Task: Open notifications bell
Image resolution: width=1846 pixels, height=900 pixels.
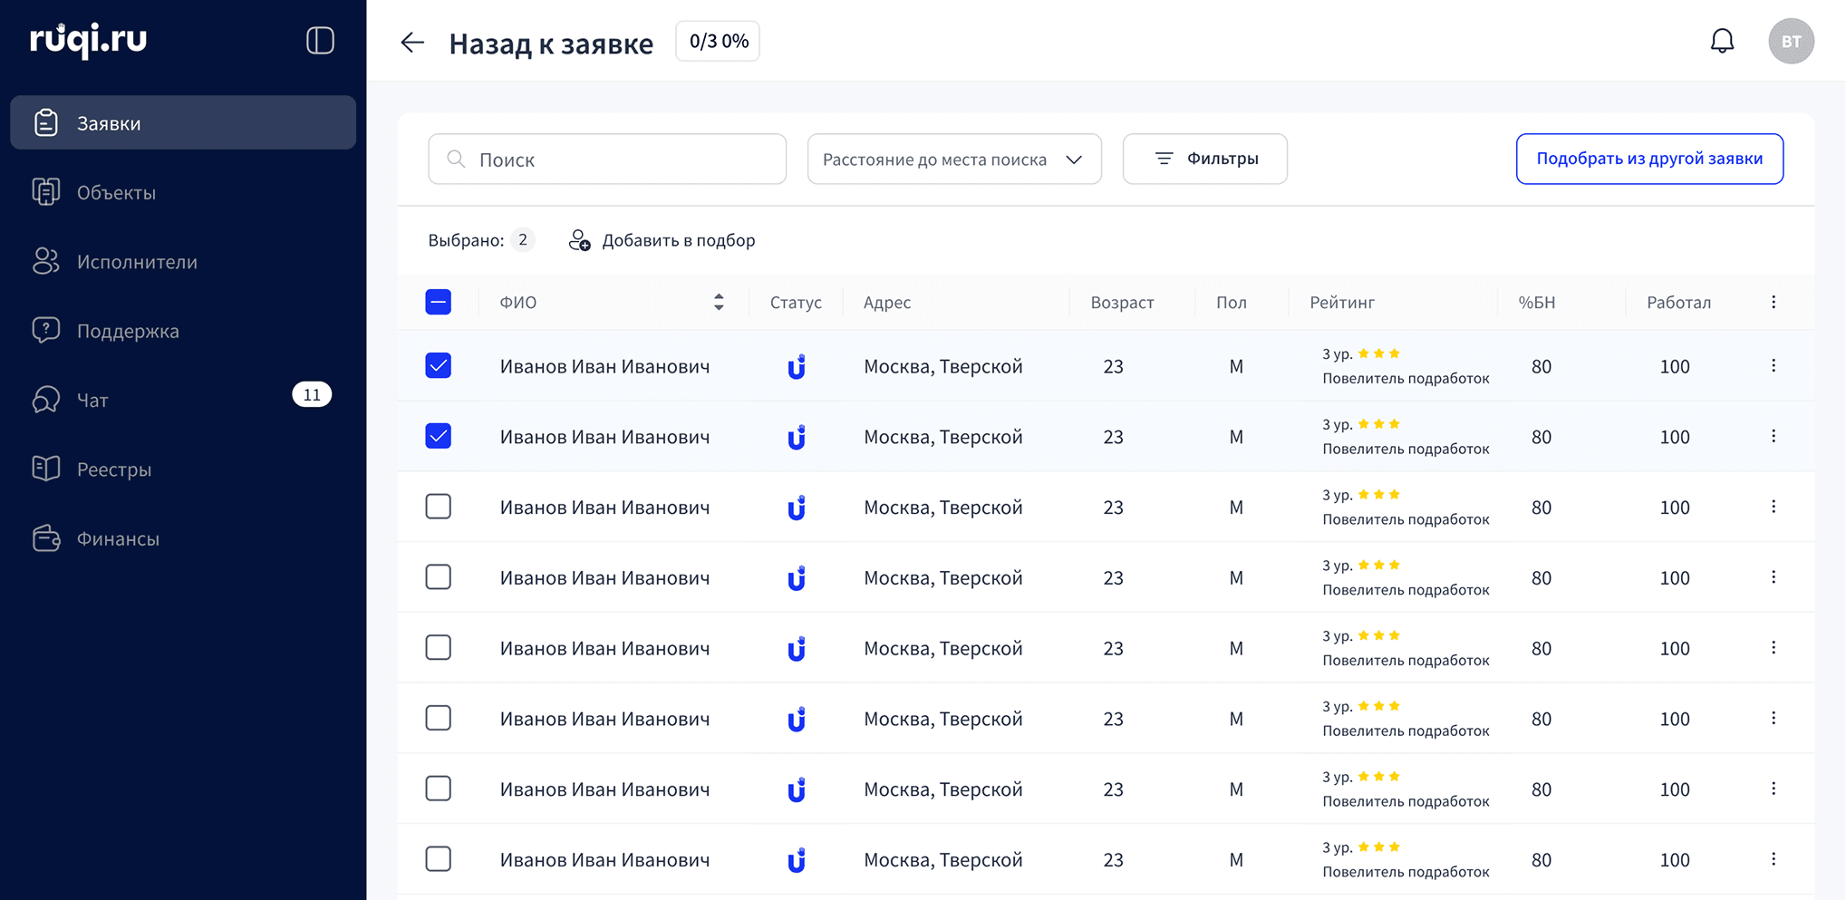Action: pyautogui.click(x=1722, y=41)
